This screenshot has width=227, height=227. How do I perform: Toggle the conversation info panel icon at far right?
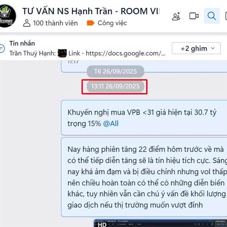226,16
